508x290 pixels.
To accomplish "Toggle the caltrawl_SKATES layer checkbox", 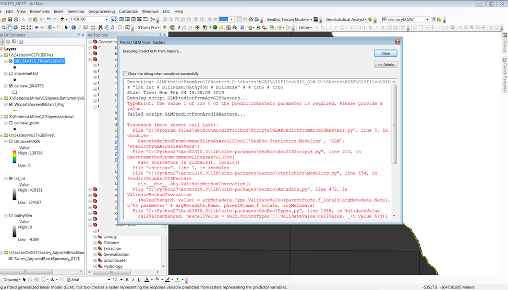I will pyautogui.click(x=10, y=86).
